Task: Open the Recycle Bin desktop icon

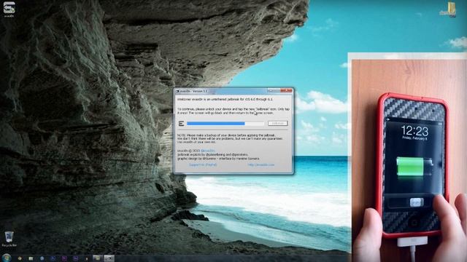Action: tap(9, 239)
